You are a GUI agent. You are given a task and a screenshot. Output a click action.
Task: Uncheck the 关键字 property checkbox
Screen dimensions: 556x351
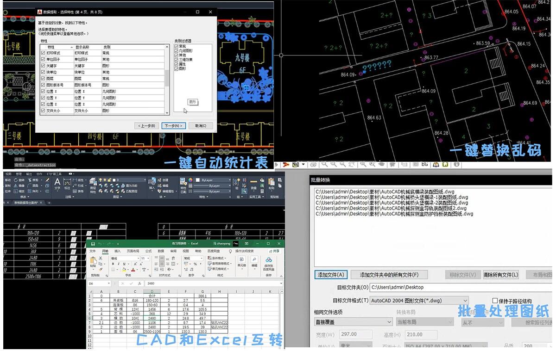[43, 66]
